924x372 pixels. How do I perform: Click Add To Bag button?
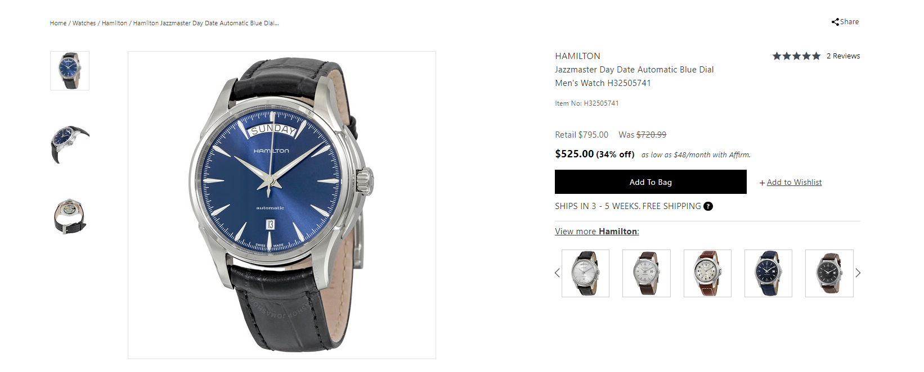[651, 182]
